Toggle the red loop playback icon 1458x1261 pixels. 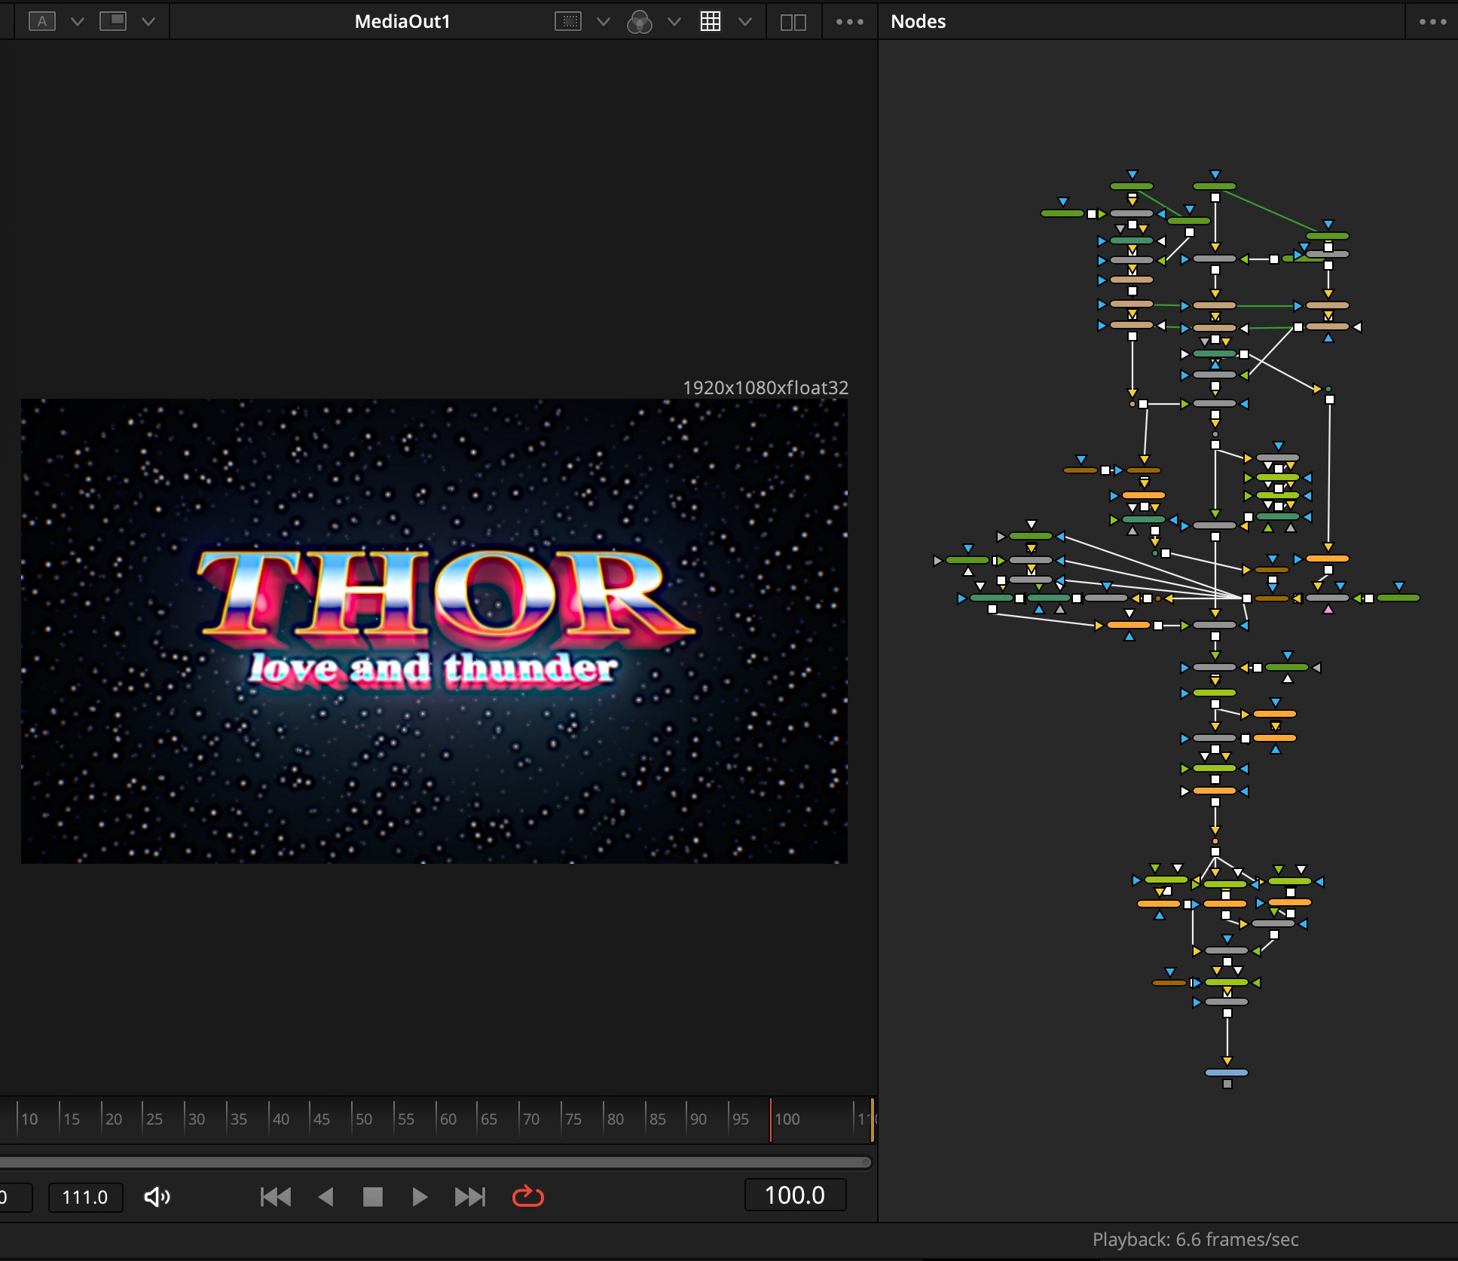527,1196
